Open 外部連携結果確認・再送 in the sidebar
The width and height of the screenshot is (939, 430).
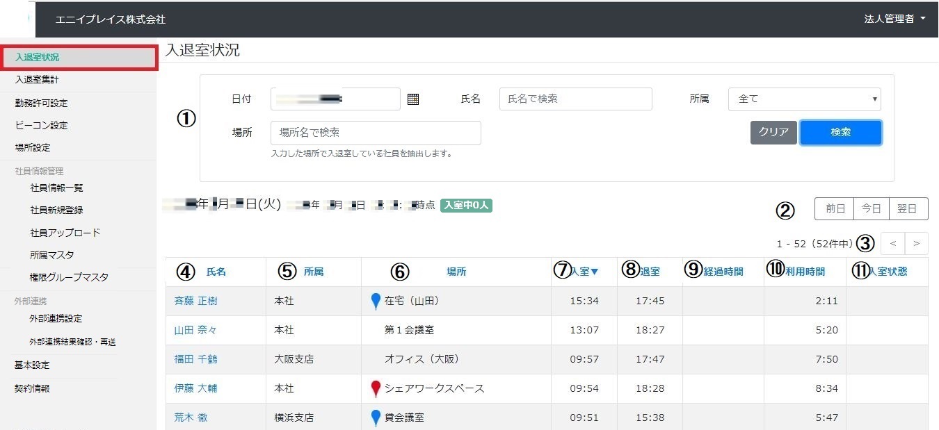72,342
